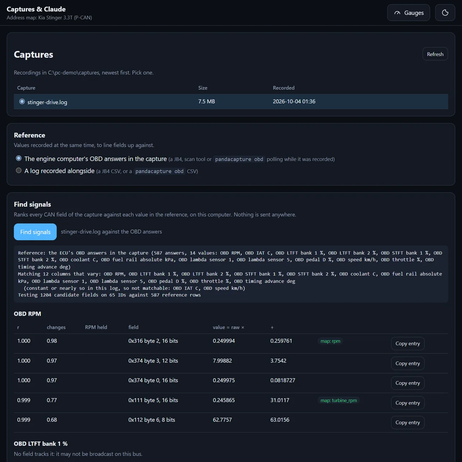Click the changes value 0.77

point(52,400)
